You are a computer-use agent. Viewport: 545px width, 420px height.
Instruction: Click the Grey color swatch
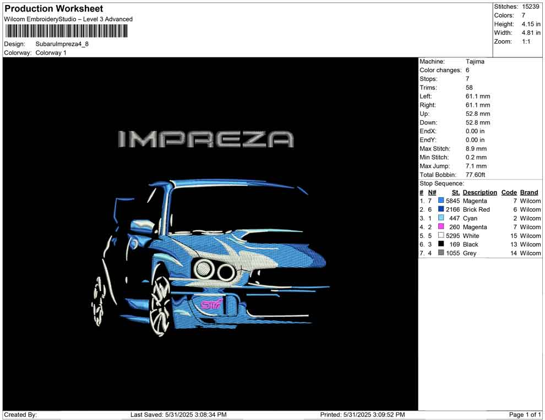coord(441,252)
